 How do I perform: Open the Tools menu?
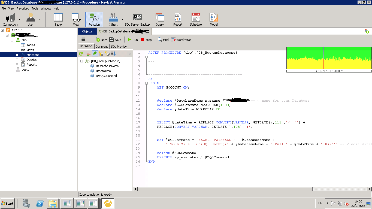(x=35, y=8)
